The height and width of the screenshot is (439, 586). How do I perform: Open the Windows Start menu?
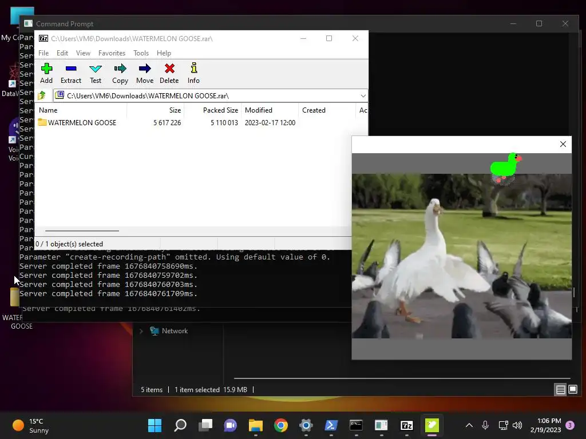(x=155, y=425)
